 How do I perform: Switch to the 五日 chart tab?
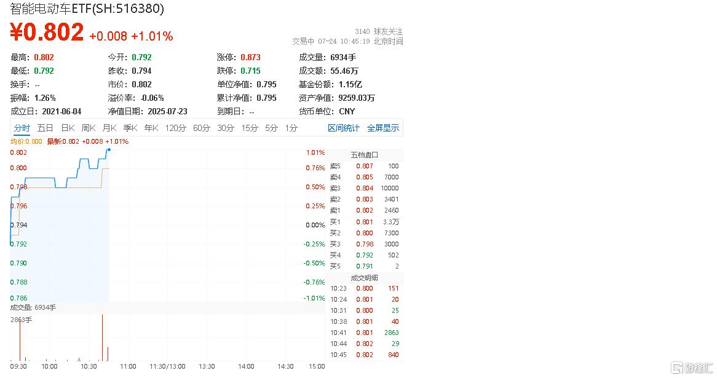click(x=45, y=128)
